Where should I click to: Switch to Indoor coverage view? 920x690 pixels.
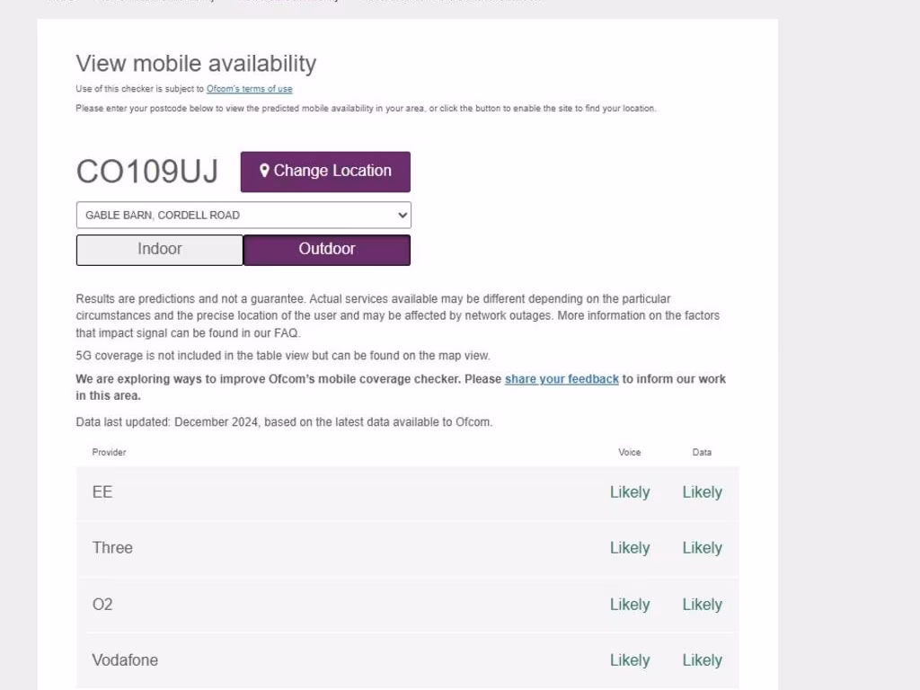click(160, 250)
